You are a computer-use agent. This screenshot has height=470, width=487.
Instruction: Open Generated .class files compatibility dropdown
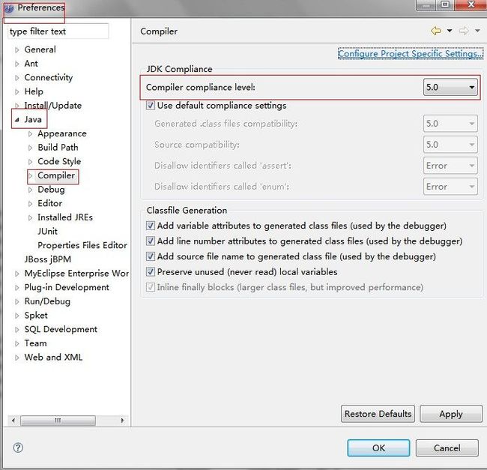pos(450,124)
